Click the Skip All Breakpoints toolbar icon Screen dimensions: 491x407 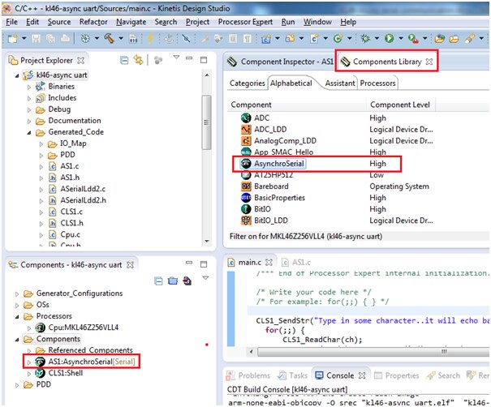pos(187,38)
